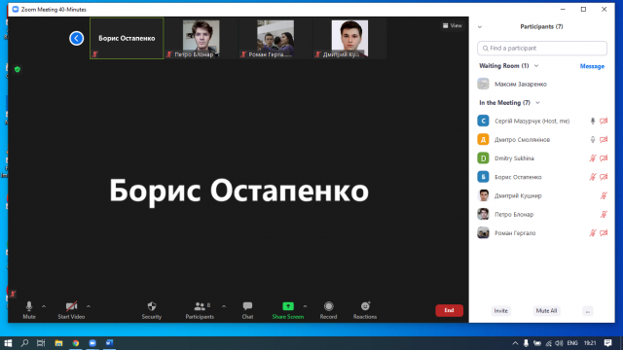Start Video from the meeting toolbar
The width and height of the screenshot is (623, 350).
(71, 310)
